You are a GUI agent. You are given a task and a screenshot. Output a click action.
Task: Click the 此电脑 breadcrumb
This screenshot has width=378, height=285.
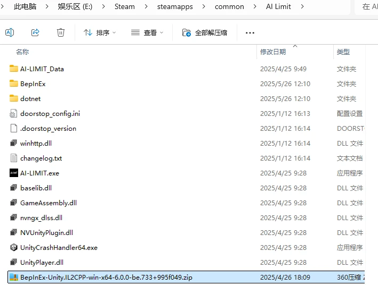coord(25,6)
